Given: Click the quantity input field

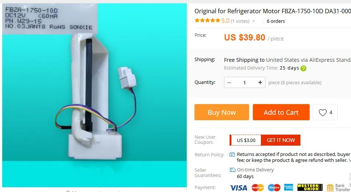Looking at the screenshot, I should point(244,82).
